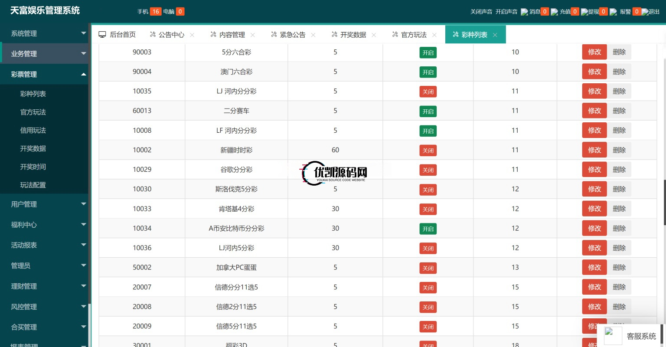Toggle the 开启 status of A币安比特币分分彩
666x347 pixels.
pos(428,229)
